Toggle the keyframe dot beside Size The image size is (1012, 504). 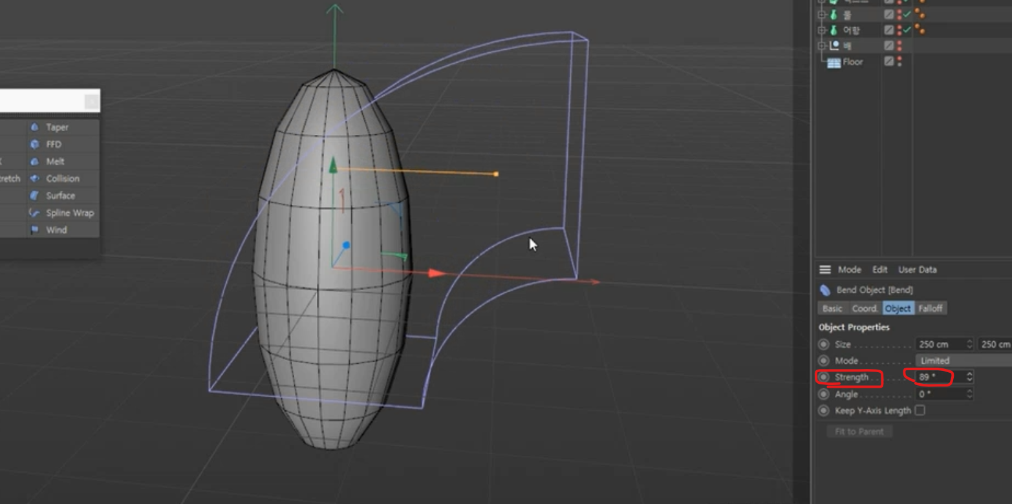click(x=823, y=344)
